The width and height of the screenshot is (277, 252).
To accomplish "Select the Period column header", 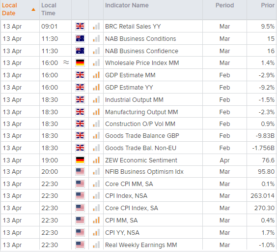I will click(225, 5).
